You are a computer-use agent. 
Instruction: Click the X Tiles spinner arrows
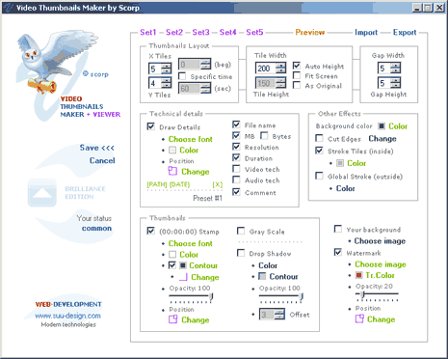[x=166, y=69]
